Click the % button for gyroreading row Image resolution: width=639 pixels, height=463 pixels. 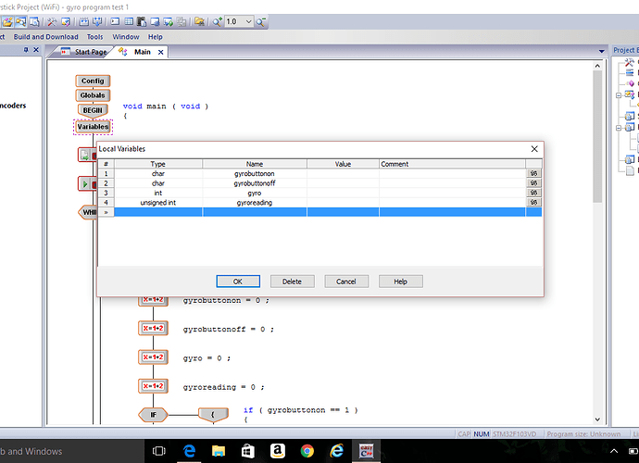(533, 202)
